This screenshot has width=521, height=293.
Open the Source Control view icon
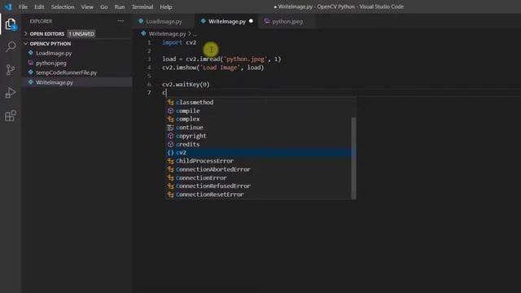click(11, 70)
